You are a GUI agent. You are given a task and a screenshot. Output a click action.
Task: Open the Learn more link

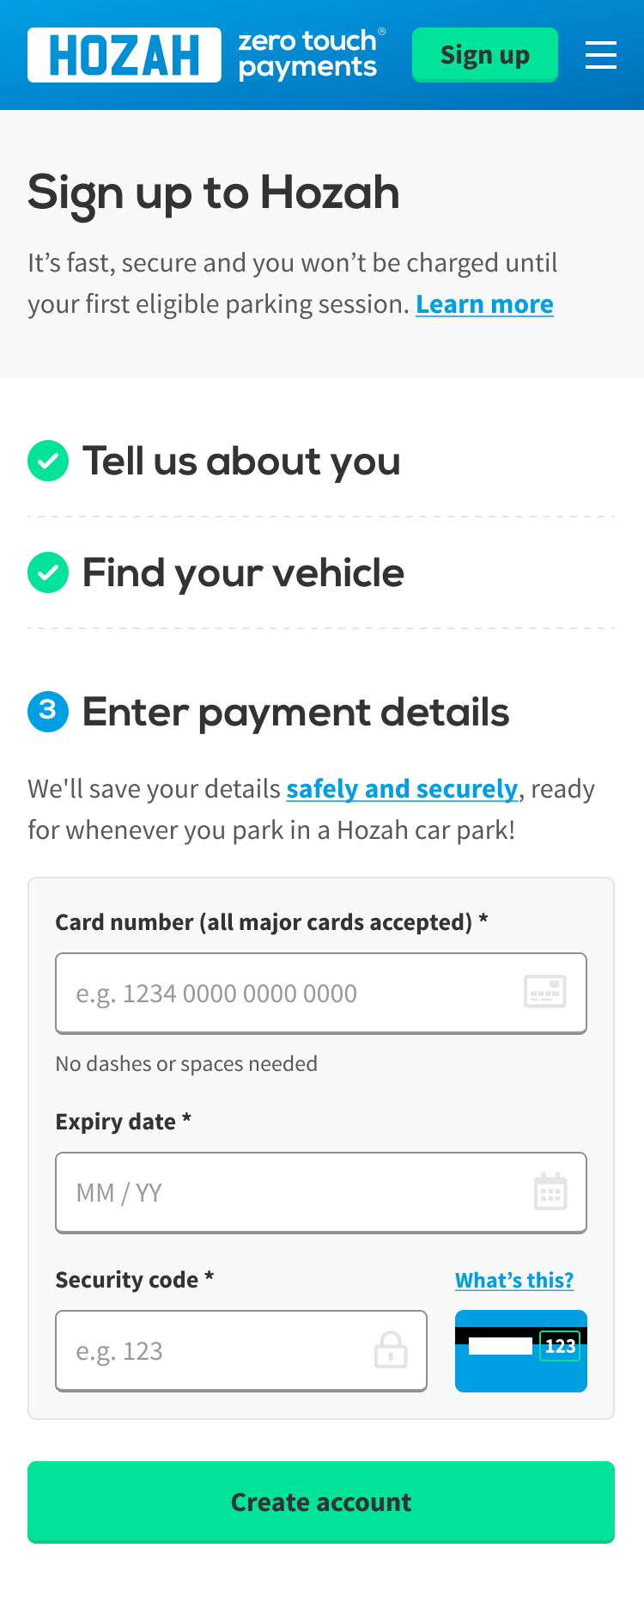click(484, 304)
